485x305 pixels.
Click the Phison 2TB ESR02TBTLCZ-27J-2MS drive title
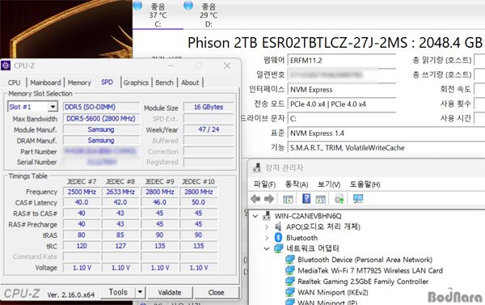point(335,43)
